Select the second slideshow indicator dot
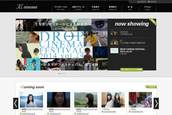 click(62, 74)
